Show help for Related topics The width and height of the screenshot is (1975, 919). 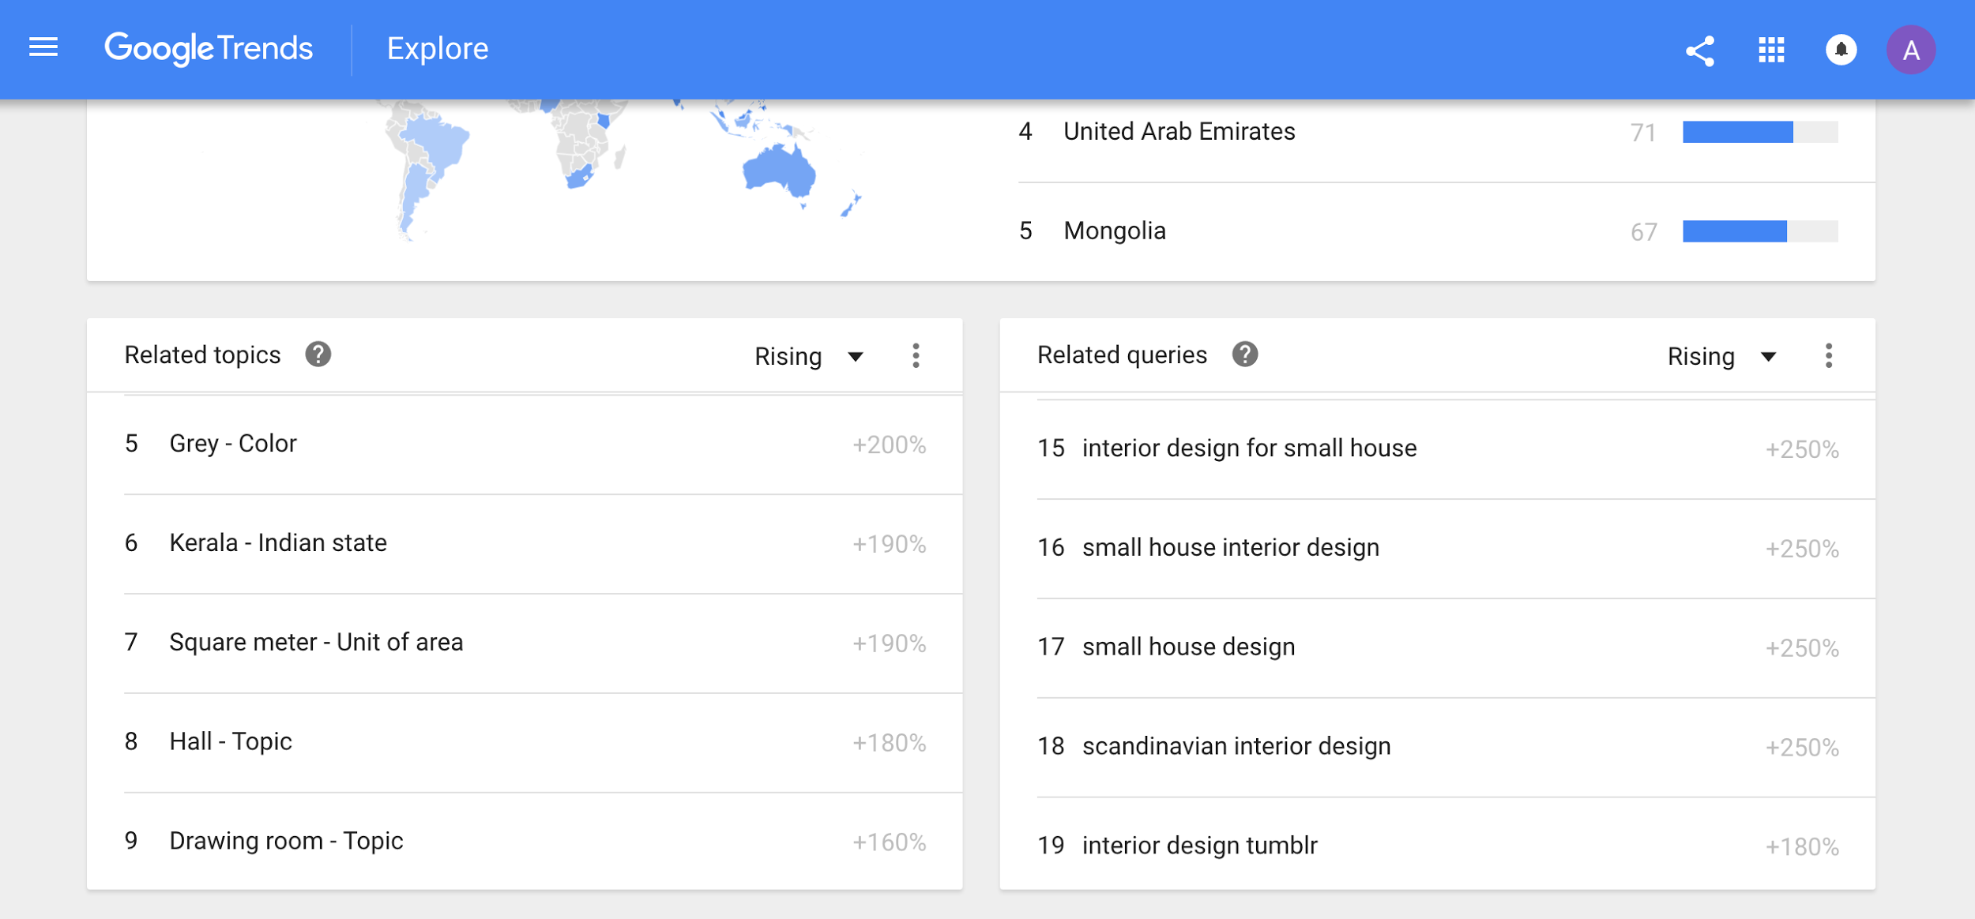tap(318, 354)
